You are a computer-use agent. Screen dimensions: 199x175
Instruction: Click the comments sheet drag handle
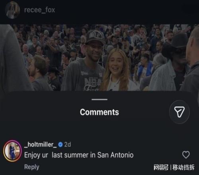[x=99, y=99]
